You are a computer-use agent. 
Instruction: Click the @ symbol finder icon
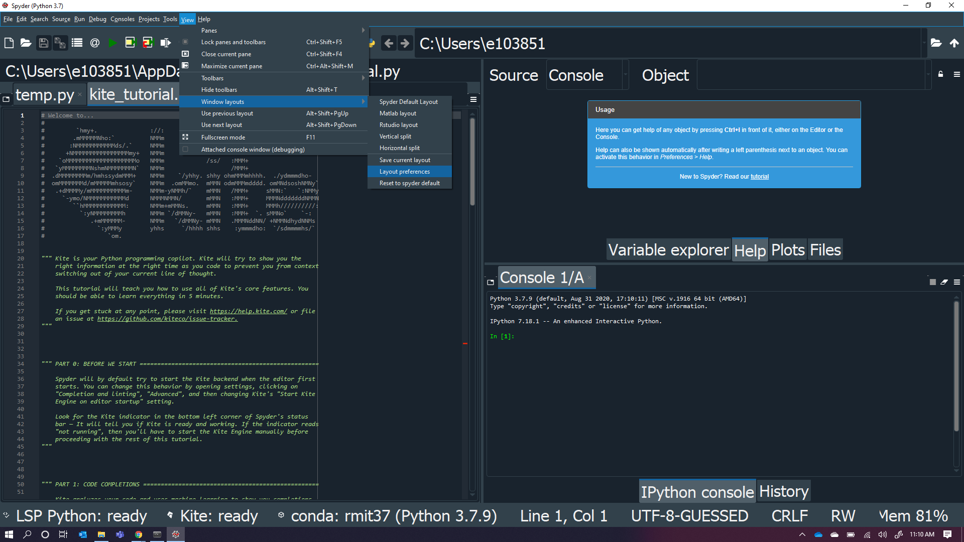pyautogui.click(x=95, y=43)
